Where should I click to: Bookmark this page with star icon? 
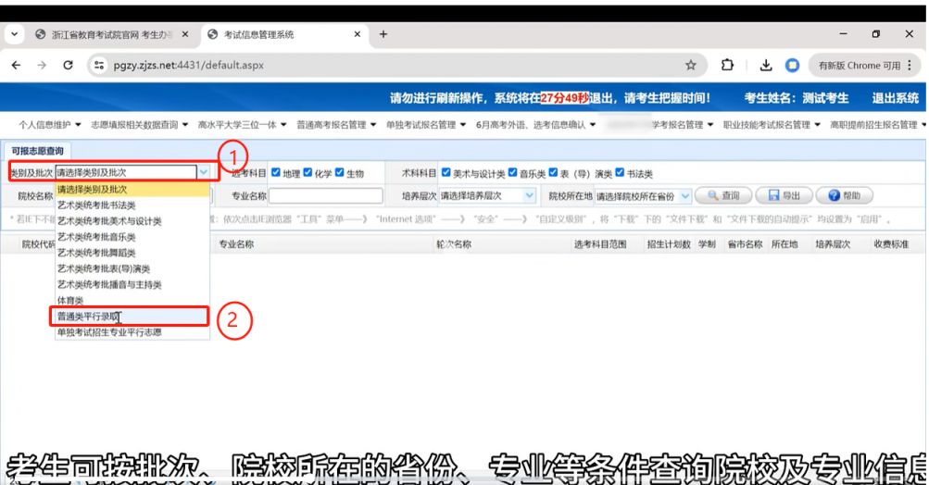690,66
